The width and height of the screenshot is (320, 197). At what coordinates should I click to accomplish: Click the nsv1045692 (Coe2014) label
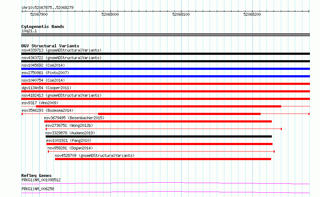pos(43,65)
